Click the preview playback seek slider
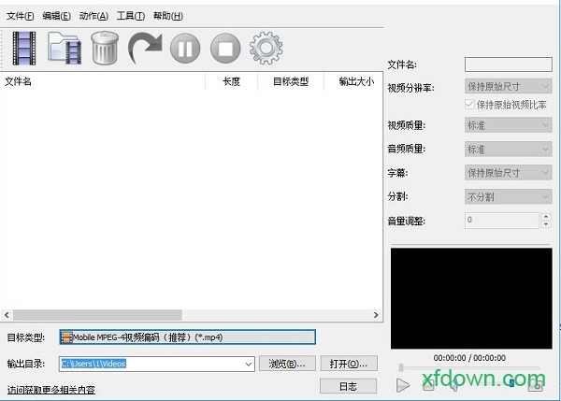Viewport: 561px width, 401px height. click(468, 367)
